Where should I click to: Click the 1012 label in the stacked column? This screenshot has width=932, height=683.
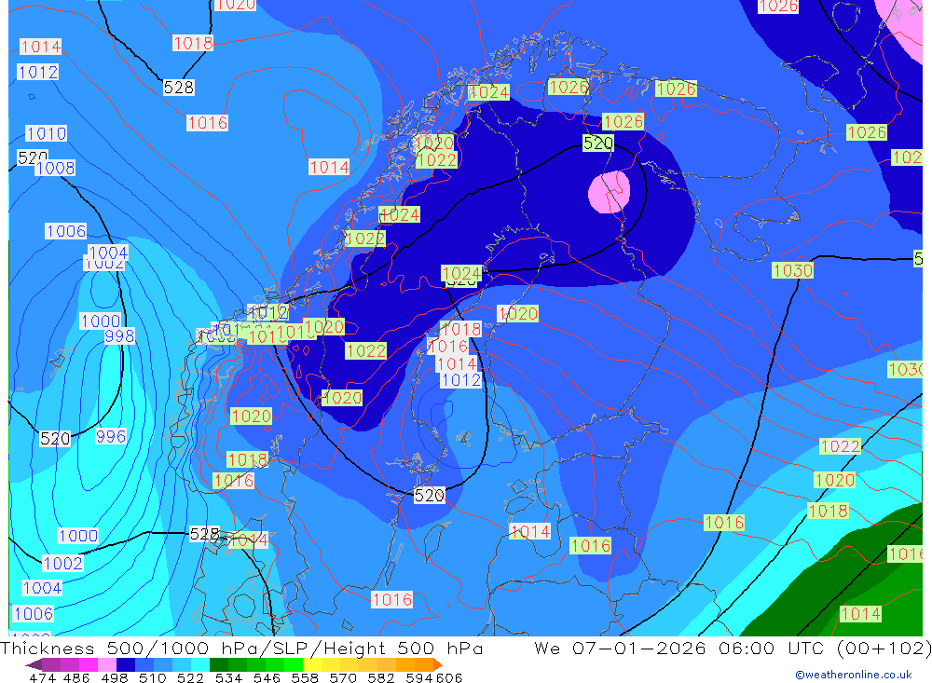(460, 379)
